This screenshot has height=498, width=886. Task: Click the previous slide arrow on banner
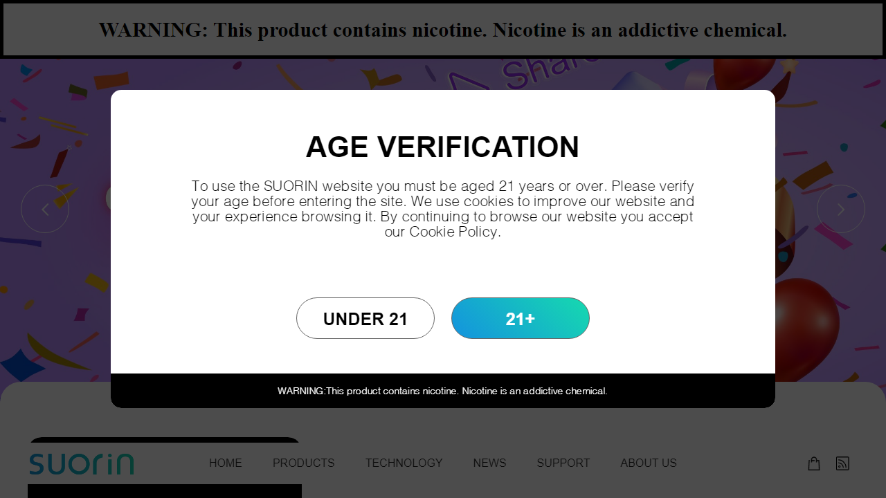click(x=45, y=209)
